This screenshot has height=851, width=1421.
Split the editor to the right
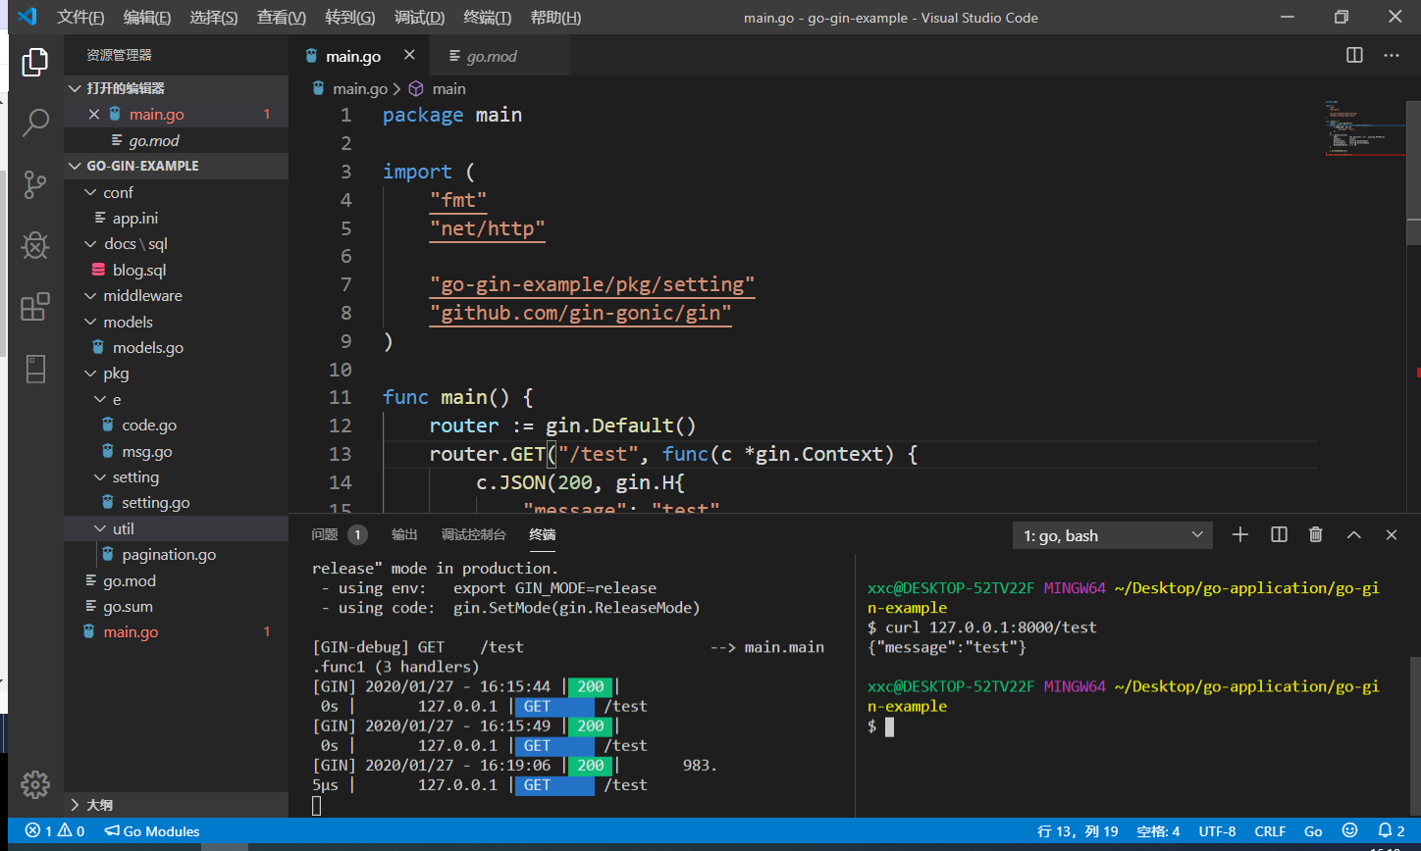point(1354,56)
